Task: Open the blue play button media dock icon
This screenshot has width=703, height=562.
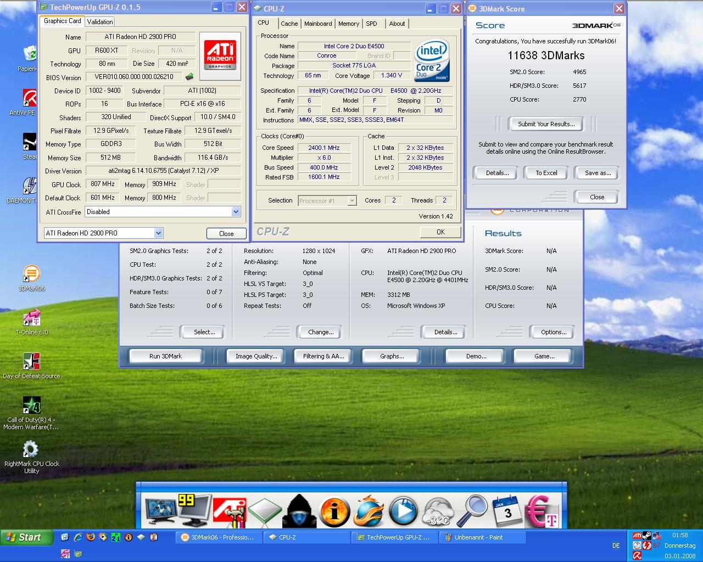Action: coord(403,512)
